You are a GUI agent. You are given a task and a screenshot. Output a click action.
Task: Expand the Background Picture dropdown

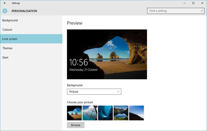click(x=94, y=91)
